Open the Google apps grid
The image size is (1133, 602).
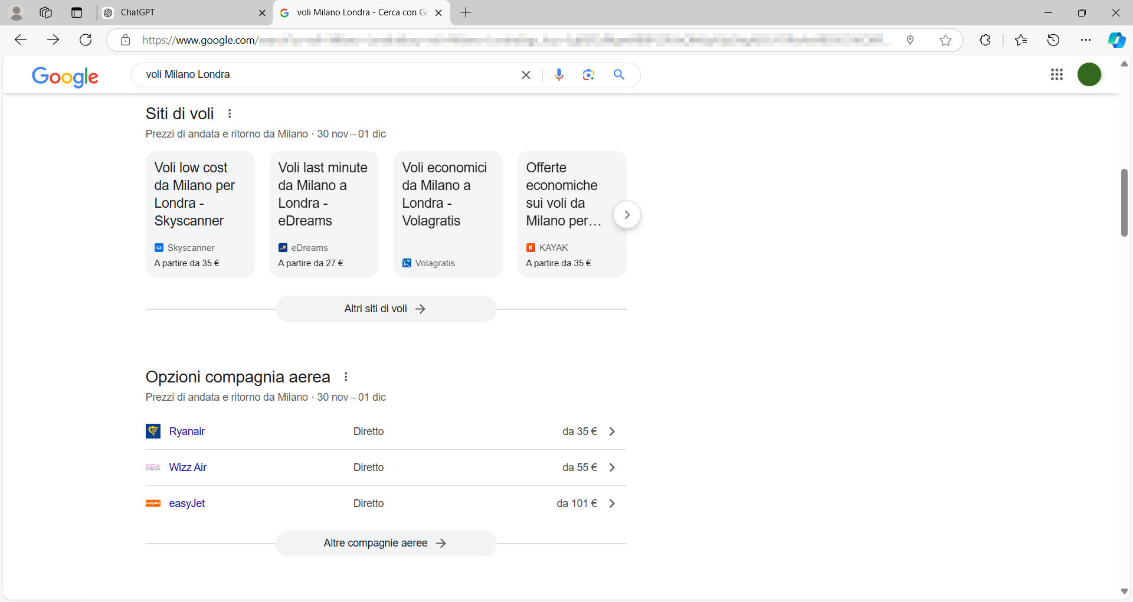[x=1057, y=74]
